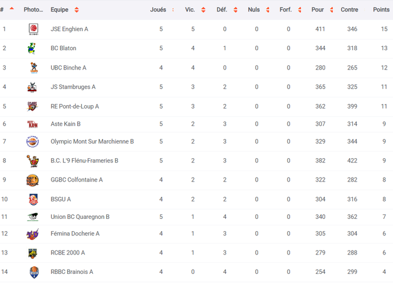The height and width of the screenshot is (289, 393).
Task: Click the RCBE 2000 A team logo
Action: [33, 253]
